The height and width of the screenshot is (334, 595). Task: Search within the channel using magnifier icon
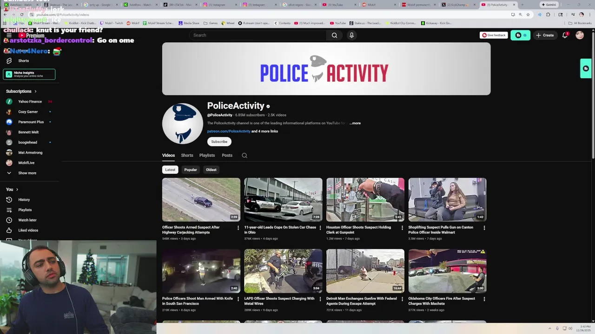(x=245, y=155)
